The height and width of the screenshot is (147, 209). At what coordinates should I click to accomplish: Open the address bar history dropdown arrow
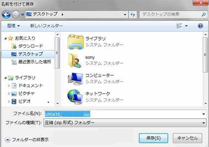coord(125,15)
